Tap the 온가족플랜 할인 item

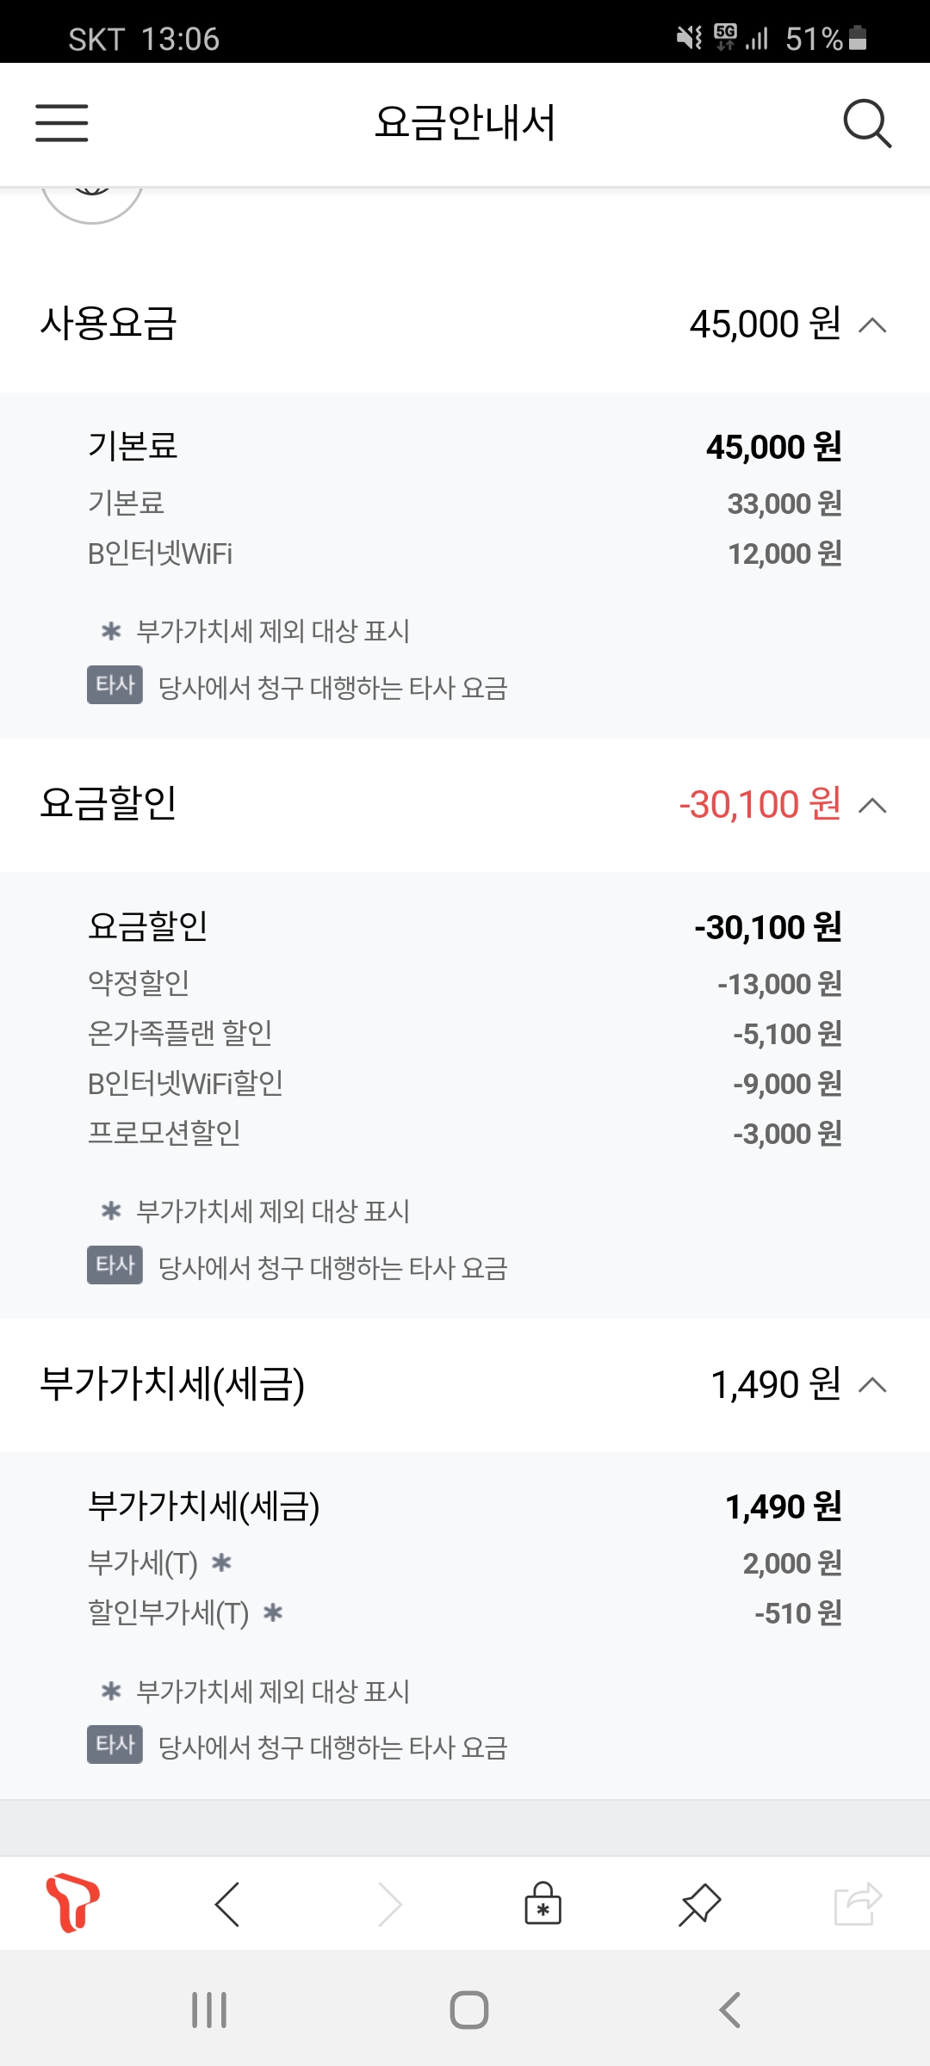click(x=180, y=1033)
